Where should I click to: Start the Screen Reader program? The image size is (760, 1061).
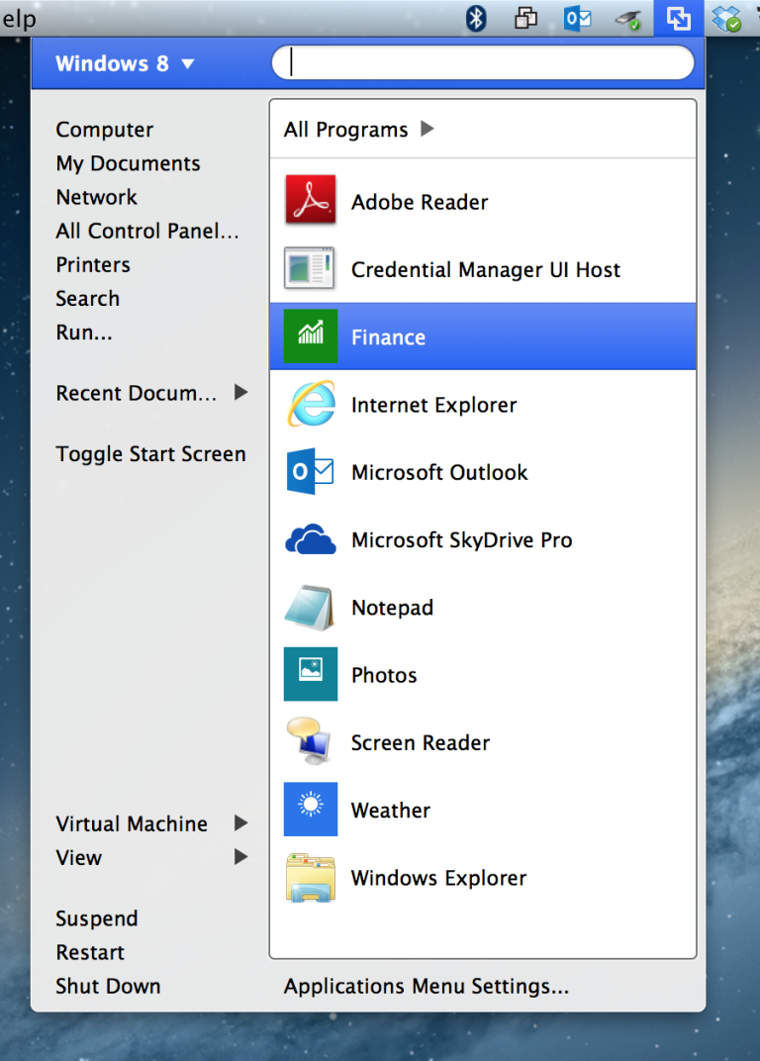pyautogui.click(x=419, y=742)
